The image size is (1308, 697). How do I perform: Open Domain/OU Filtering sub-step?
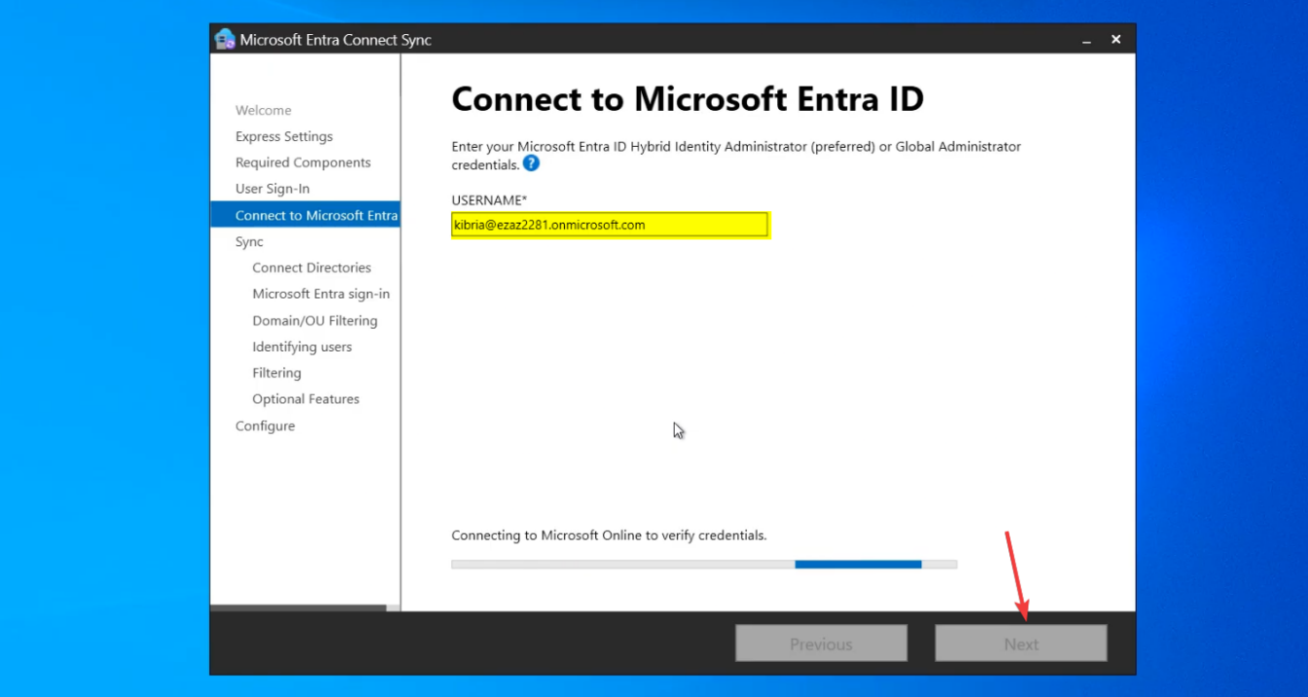pos(315,320)
